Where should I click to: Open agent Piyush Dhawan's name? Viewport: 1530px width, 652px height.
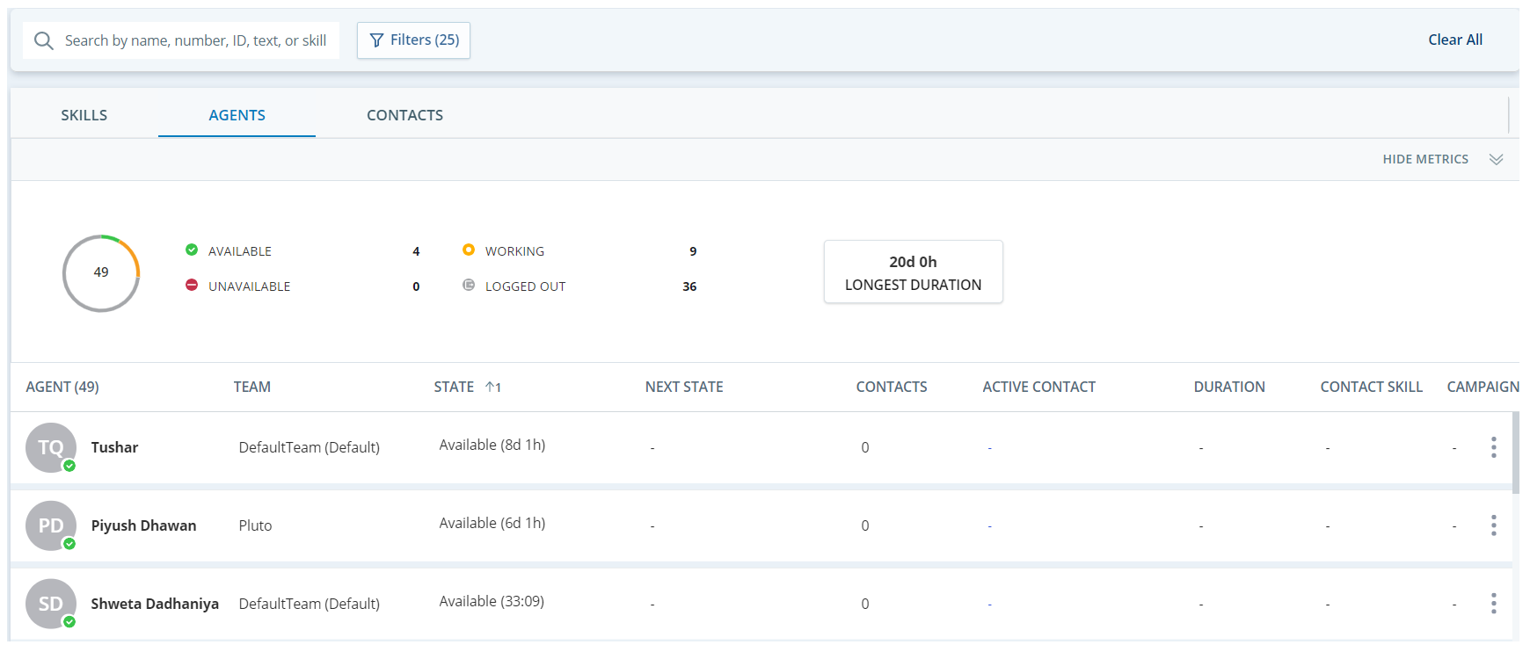(x=143, y=525)
